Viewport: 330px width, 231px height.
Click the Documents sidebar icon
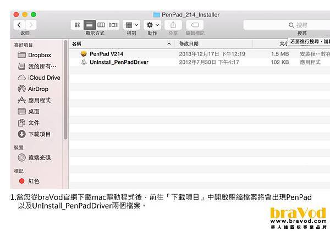coord(21,123)
